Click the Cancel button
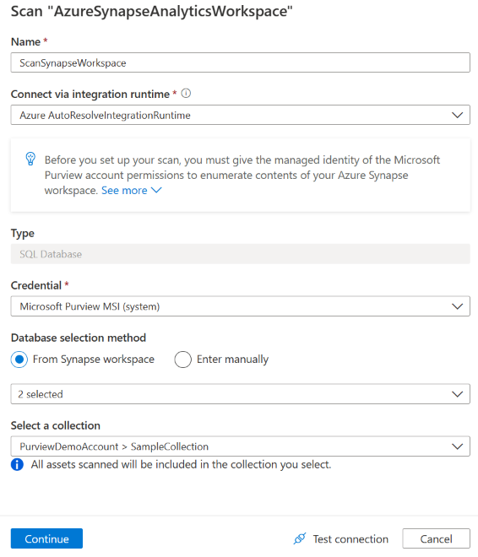This screenshot has width=478, height=557. (436, 538)
